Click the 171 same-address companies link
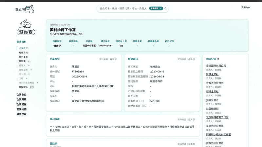This screenshot has width=262, height=147. (121, 46)
